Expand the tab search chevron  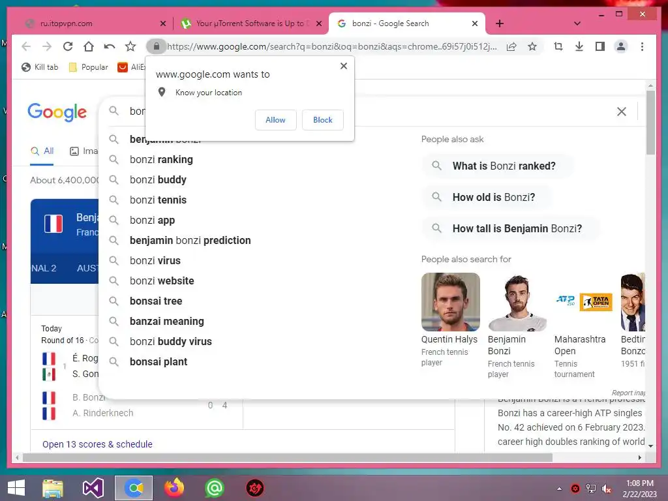577,23
